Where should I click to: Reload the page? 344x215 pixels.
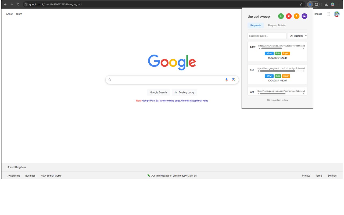[18, 4]
